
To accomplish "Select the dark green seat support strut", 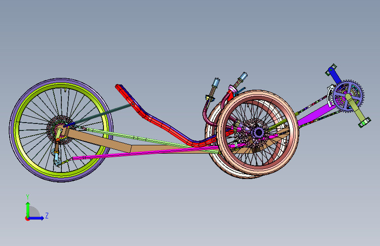I will pyautogui.click(x=104, y=113).
